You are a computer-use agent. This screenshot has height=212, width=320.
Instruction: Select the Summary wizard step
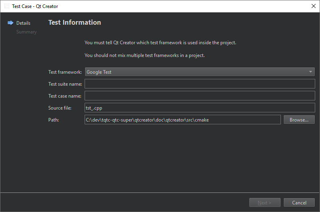click(26, 32)
